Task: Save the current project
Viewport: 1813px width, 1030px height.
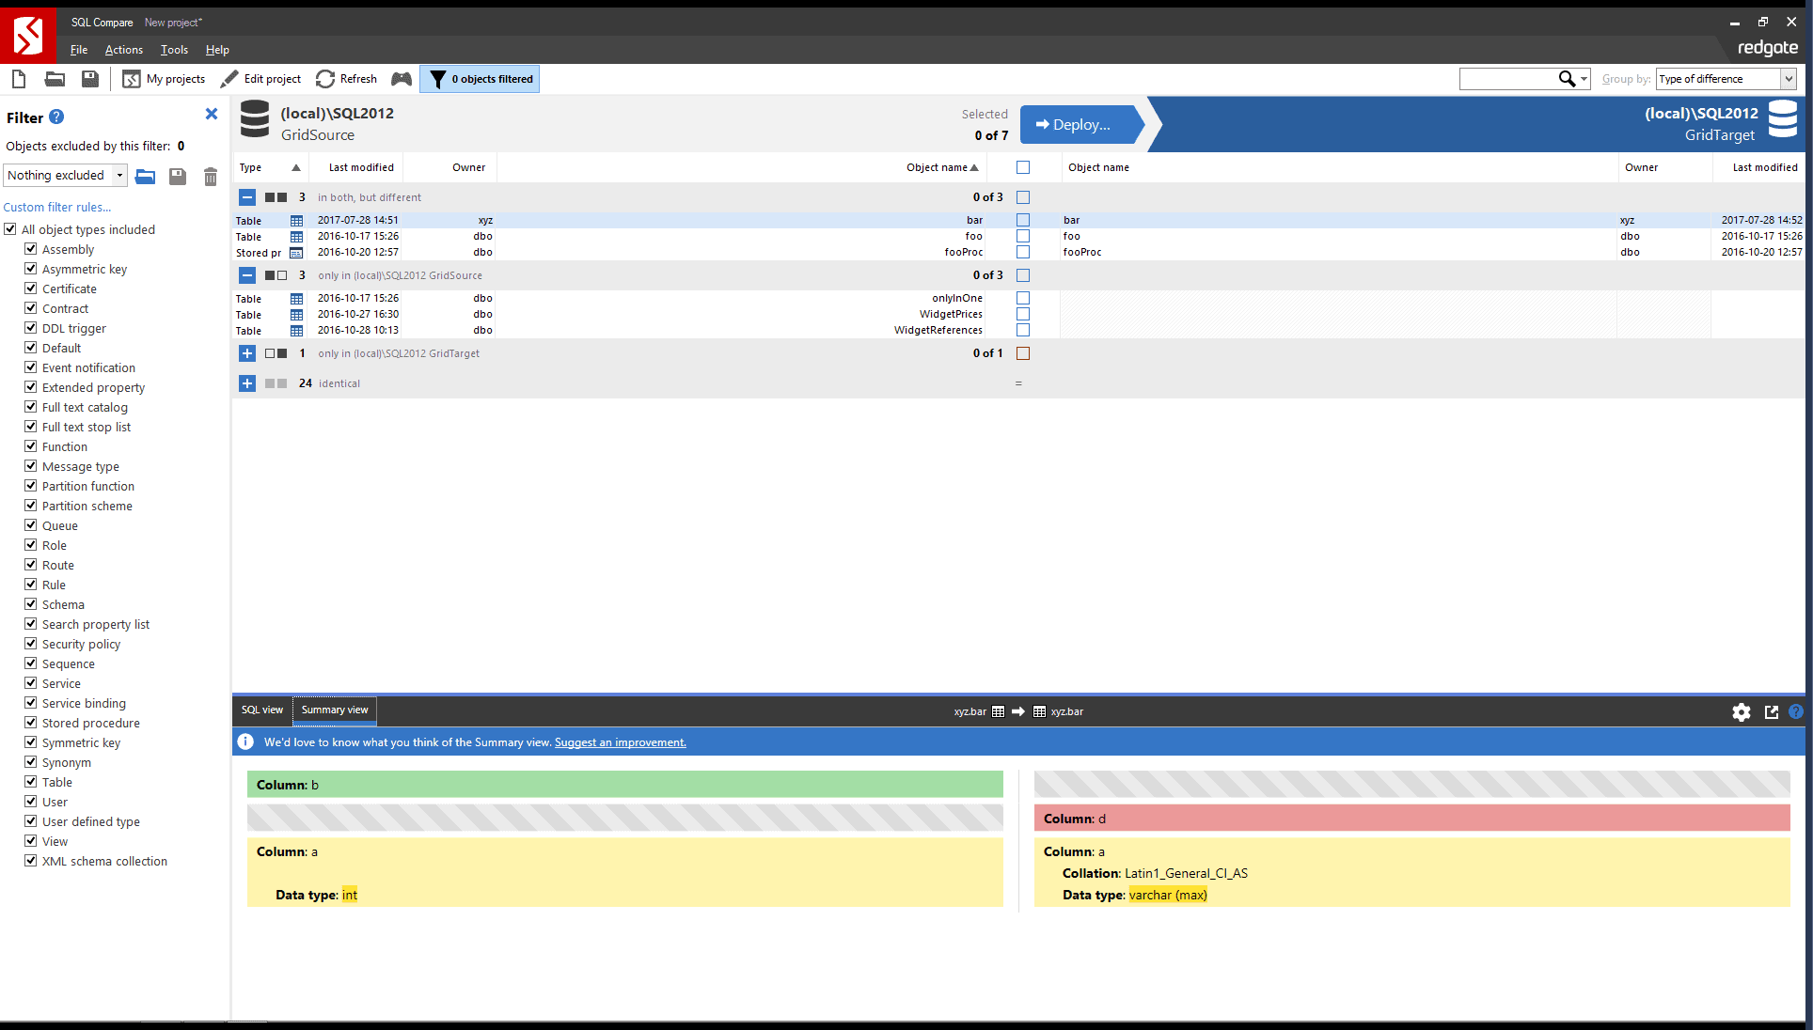Action: (x=89, y=79)
